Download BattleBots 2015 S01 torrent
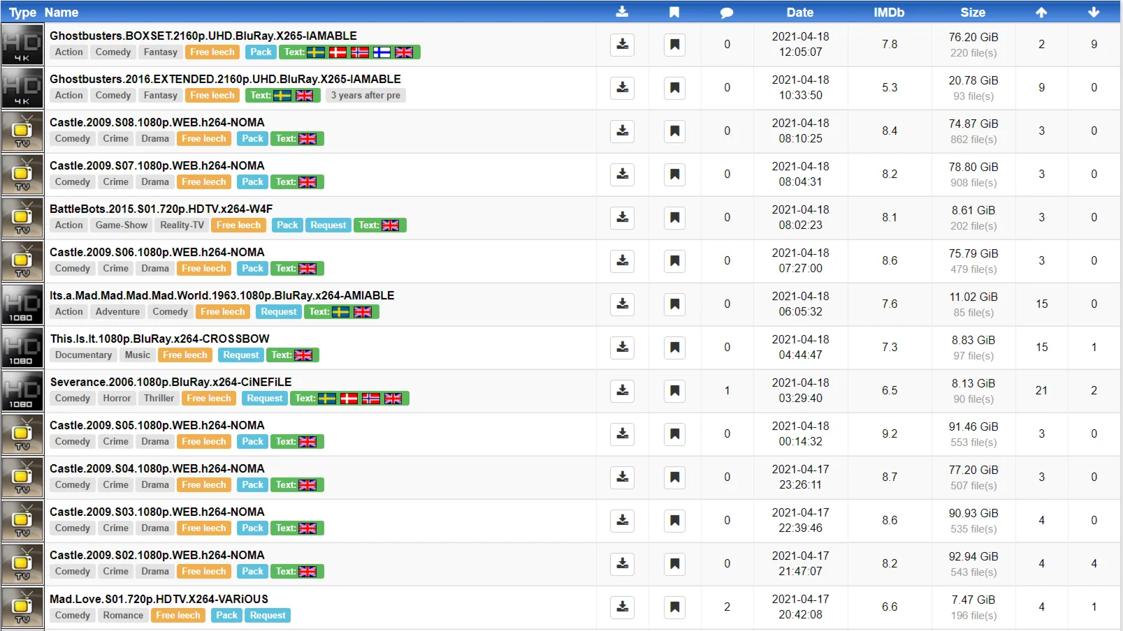Viewport: 1123px width, 631px height. [x=622, y=218]
